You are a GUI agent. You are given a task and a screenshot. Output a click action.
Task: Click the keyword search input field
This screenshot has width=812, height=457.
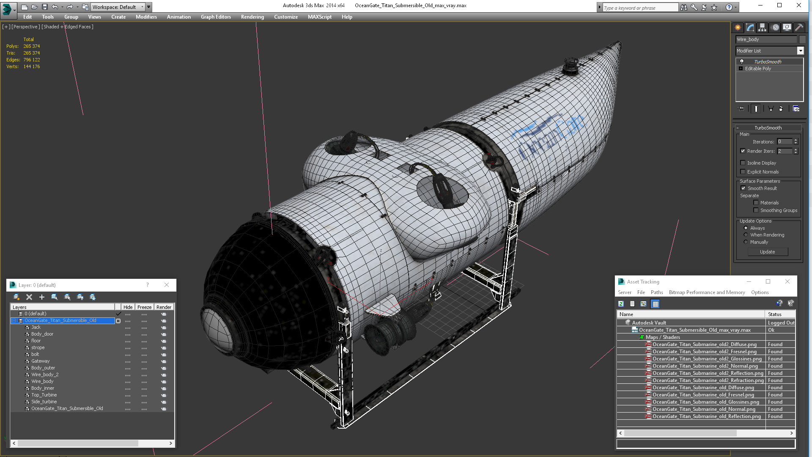point(640,8)
